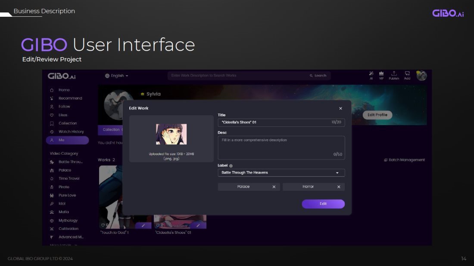This screenshot has height=266, width=474.
Task: Open the Advanced M.. video category
Action: [x=71, y=237]
